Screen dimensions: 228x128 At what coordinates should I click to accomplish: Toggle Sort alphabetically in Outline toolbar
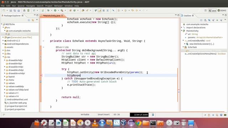205,20
